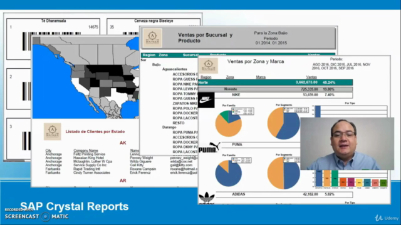Viewport: 401px width, 225px height.
Task: Click the PUMA brand row label
Action: pyautogui.click(x=237, y=144)
